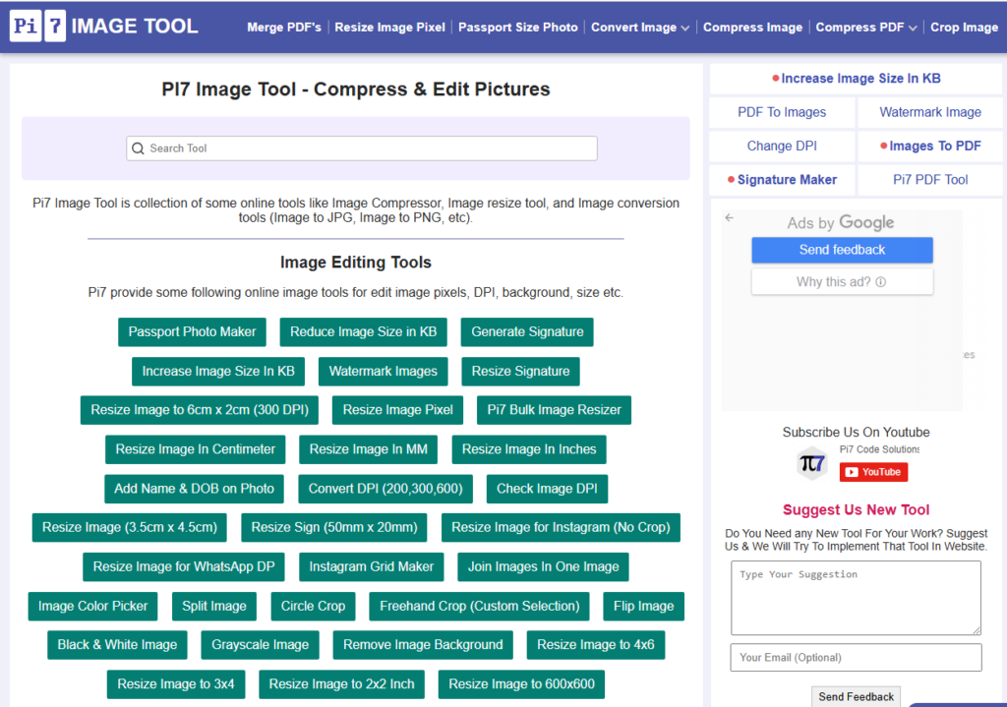Open Resize Image Pixel in the top navigation
The image size is (1007, 707).
coord(389,27)
